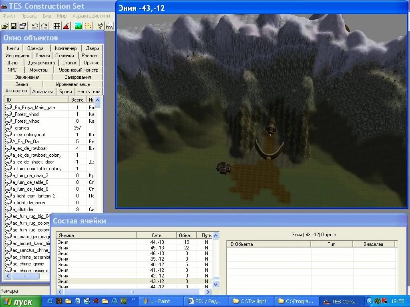Switch to the Оружие tab
The width and height of the screenshot is (410, 307).
tap(92, 63)
